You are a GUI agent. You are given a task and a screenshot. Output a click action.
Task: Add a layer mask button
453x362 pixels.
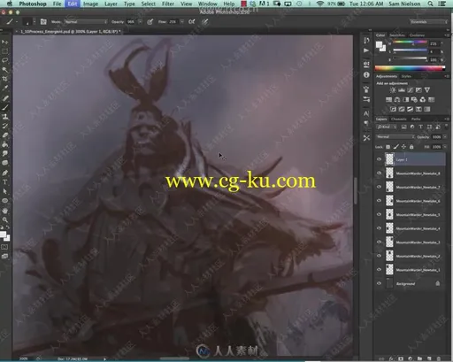401,358
